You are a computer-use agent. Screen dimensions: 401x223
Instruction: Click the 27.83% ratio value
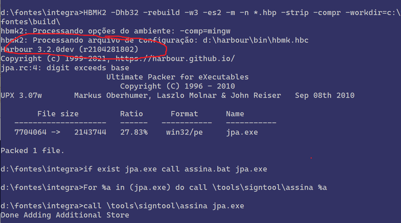134,132
